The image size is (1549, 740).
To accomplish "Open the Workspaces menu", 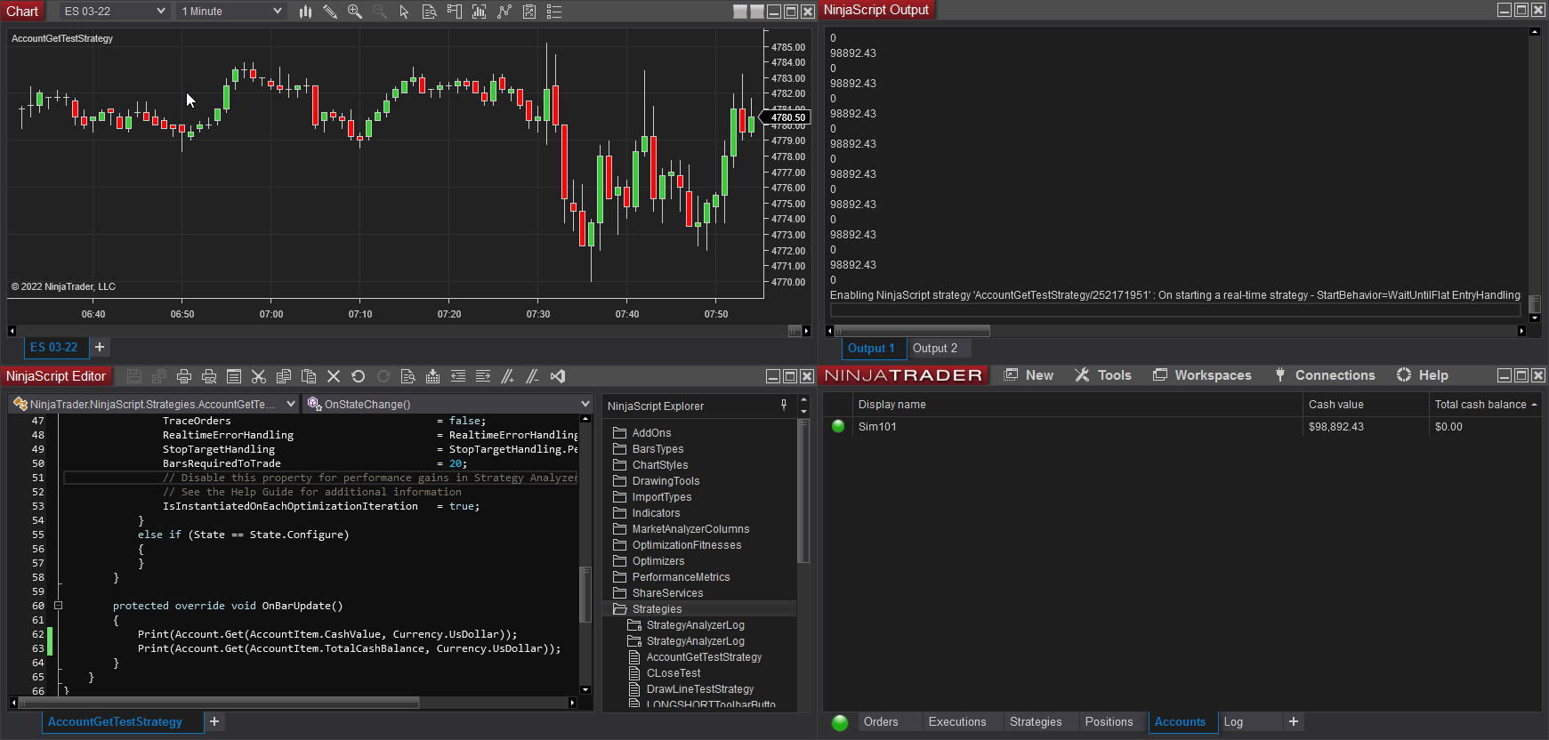I will [x=1202, y=375].
